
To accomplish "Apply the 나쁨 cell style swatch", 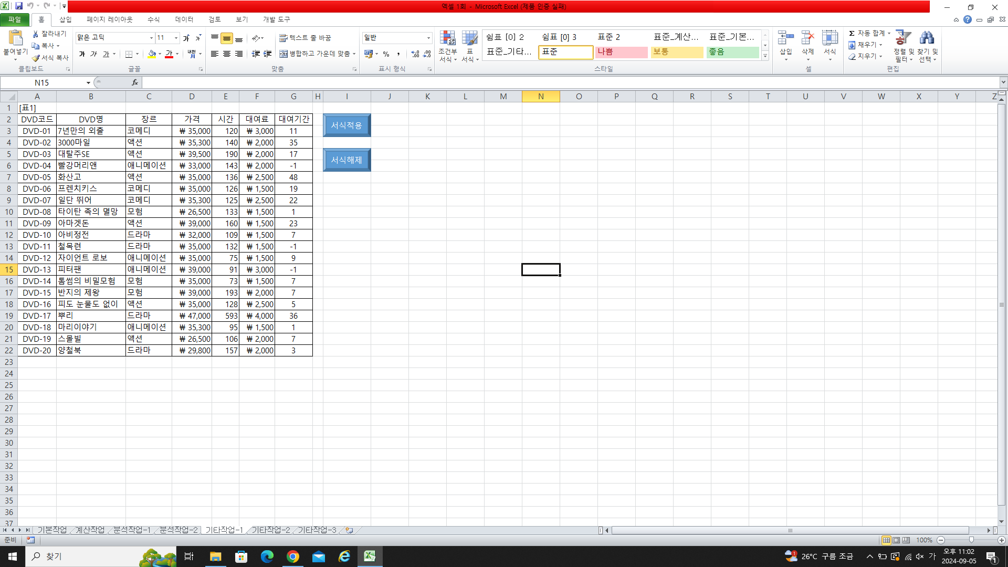I will tap(621, 52).
